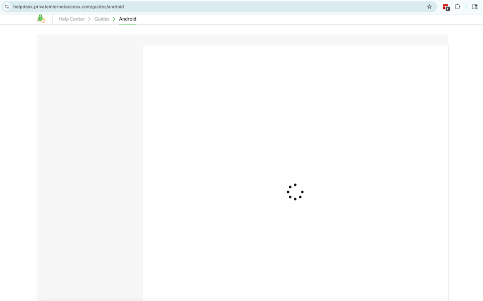This screenshot has width=483, height=301.
Task: Click the green underline beneath Android
Action: (x=127, y=24)
